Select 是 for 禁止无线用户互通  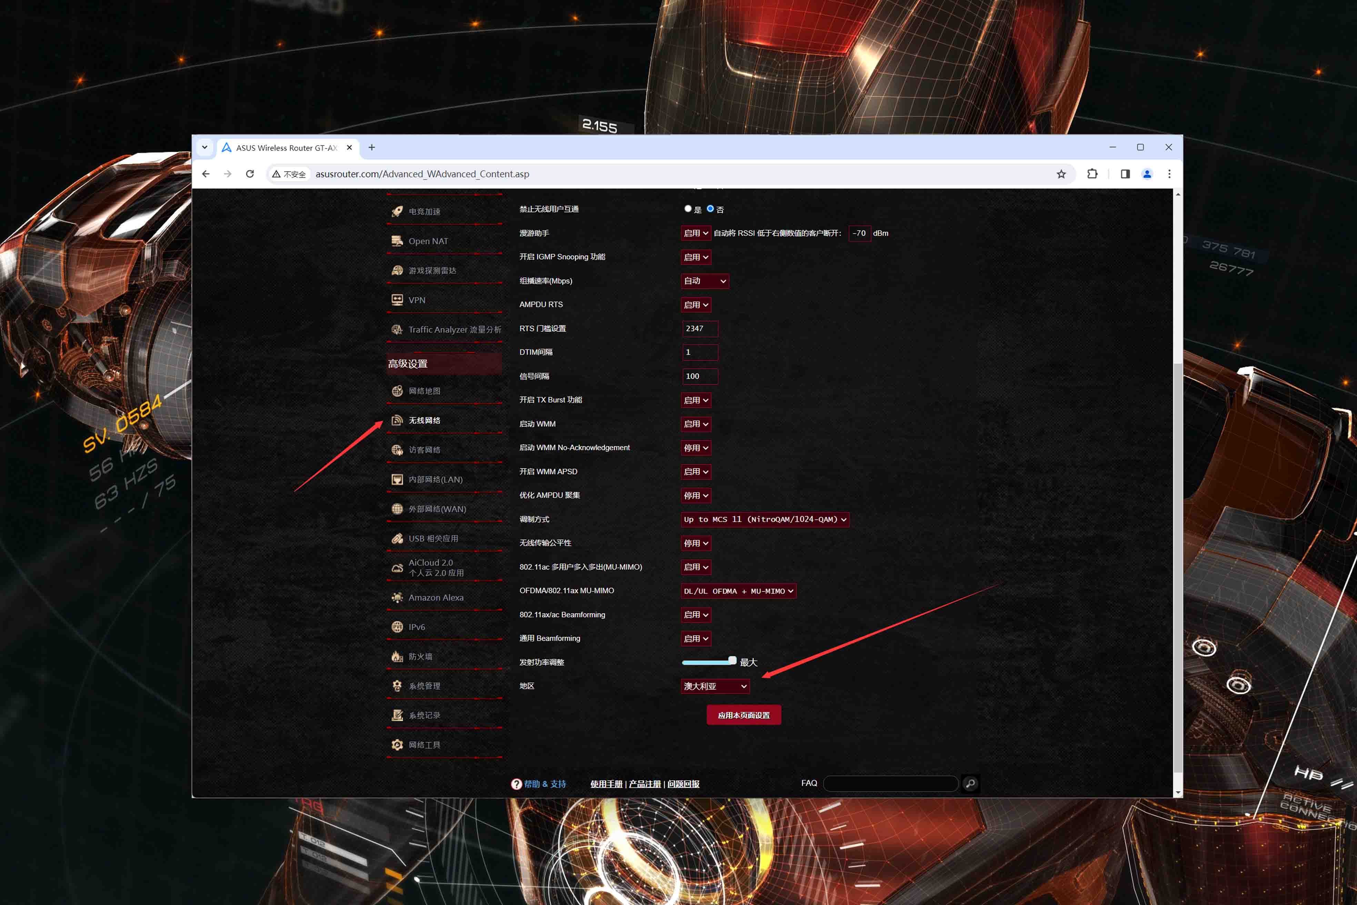[x=688, y=209]
